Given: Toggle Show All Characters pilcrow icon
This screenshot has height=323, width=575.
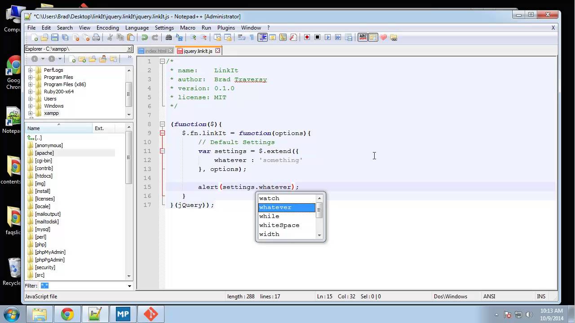Looking at the screenshot, I should (x=252, y=37).
